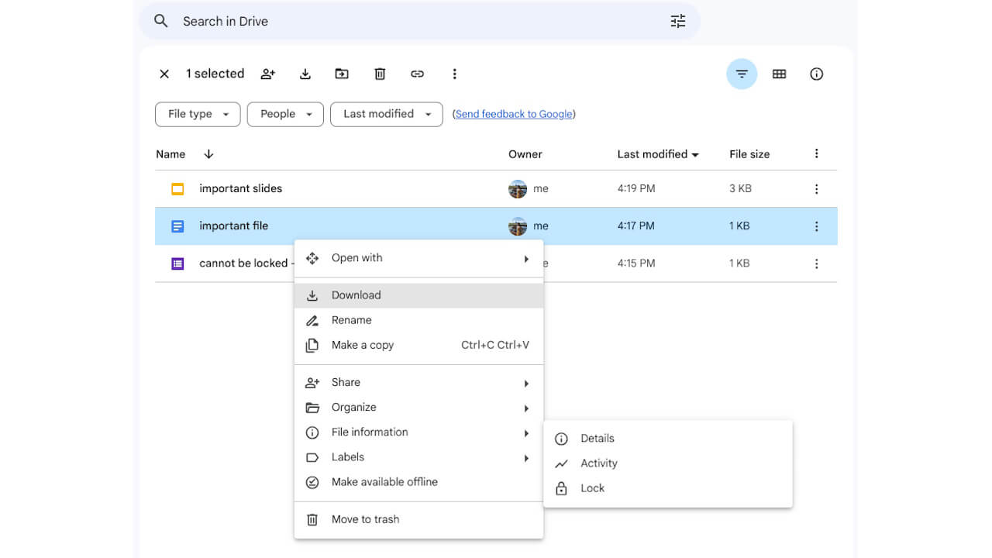
Task: Switch Drive to grid view
Action: 779,74
